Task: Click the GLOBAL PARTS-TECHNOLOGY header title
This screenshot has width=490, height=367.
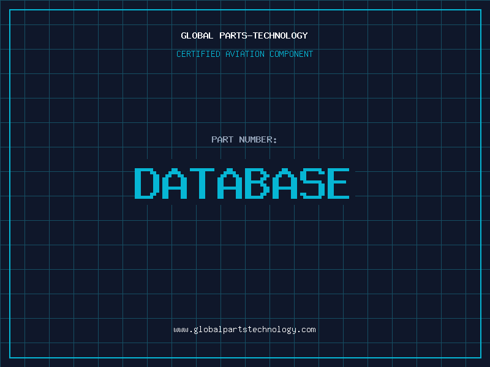Action: (x=244, y=35)
